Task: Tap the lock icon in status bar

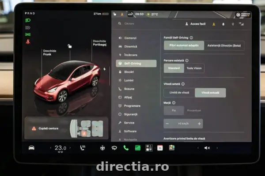Action: (115, 14)
